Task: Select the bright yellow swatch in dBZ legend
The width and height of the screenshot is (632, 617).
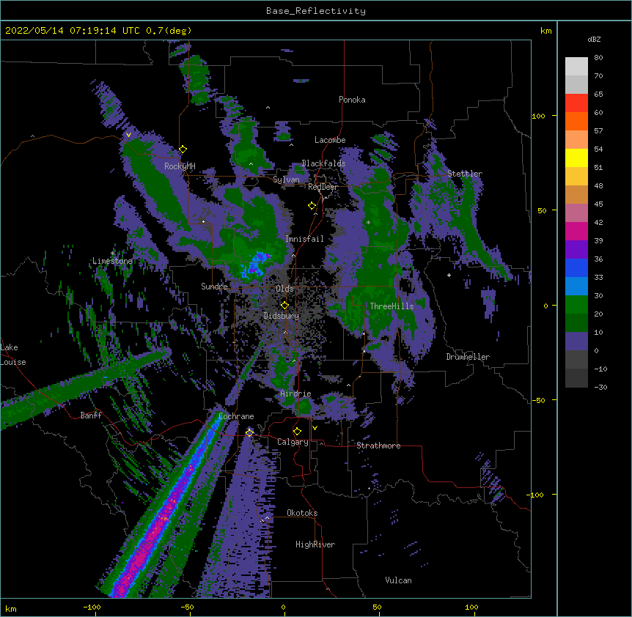Action: pos(576,158)
